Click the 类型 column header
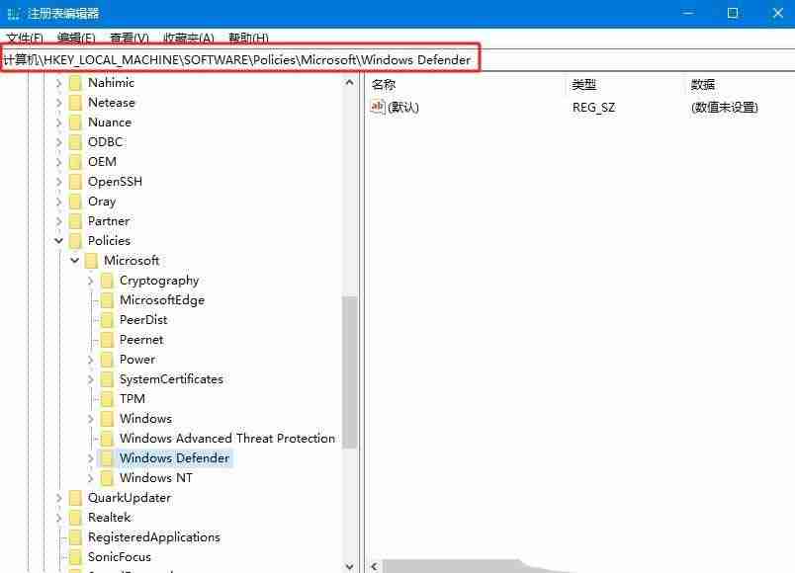The width and height of the screenshot is (795, 573). (x=585, y=84)
